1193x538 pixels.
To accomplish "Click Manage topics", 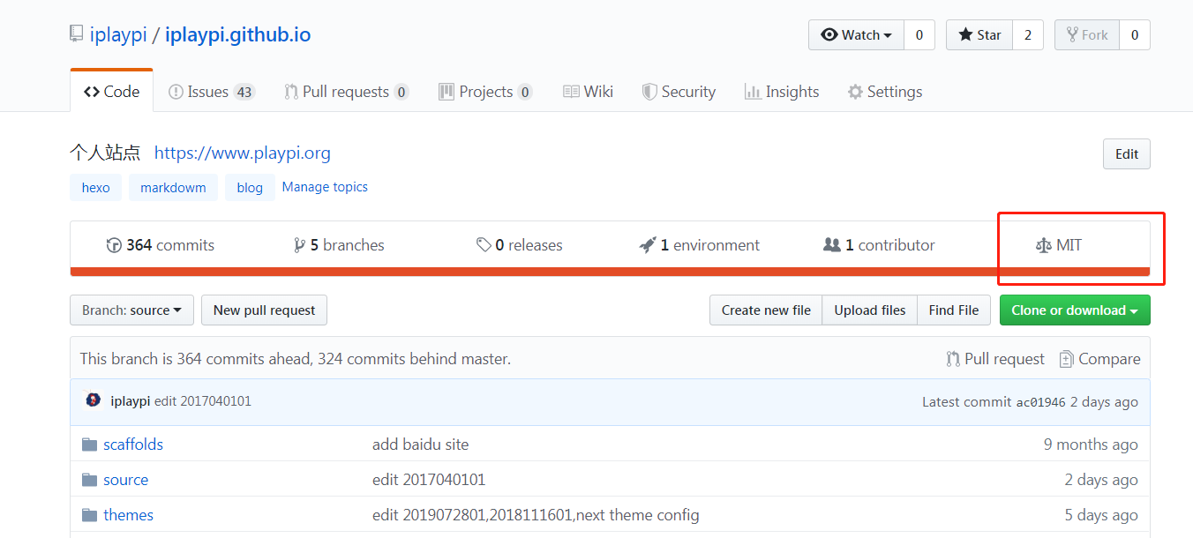I will 325,187.
